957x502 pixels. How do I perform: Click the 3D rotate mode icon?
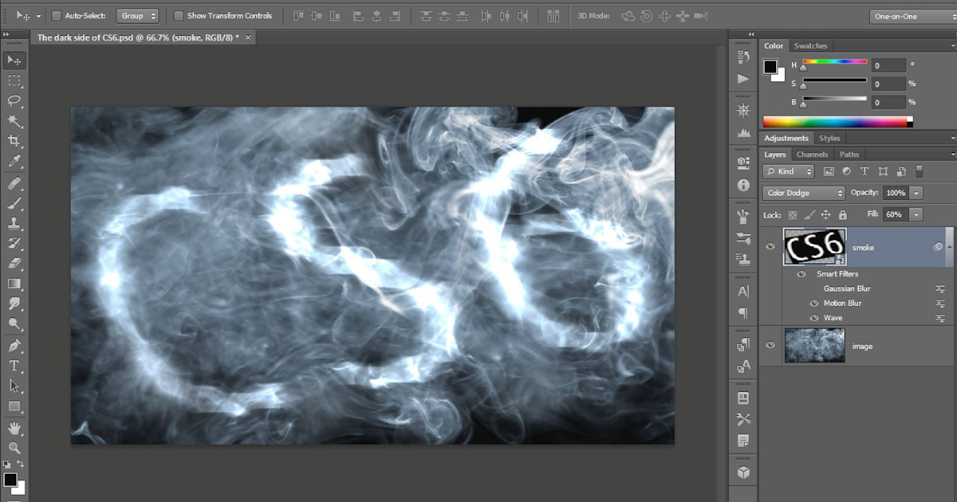[x=628, y=16]
